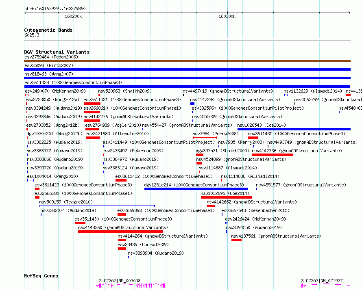
Task: Open dgv1030e201 (Wong2012b) label
Action: [55, 134]
